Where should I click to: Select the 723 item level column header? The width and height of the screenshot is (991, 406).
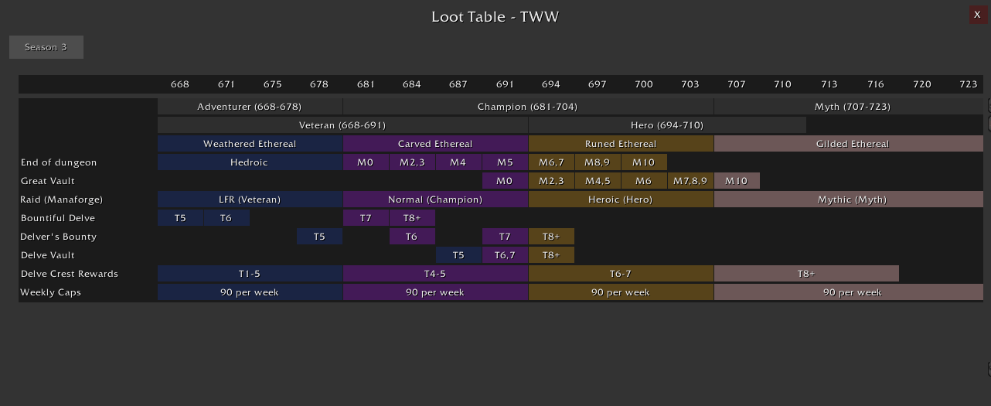(968, 84)
